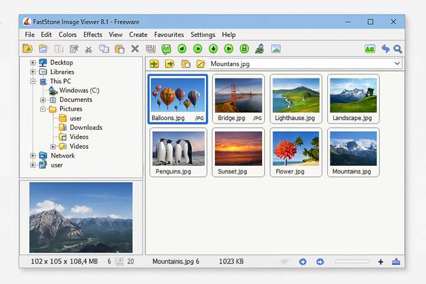426x284 pixels.
Task: Select the Network item in tree
Action: 62,156
